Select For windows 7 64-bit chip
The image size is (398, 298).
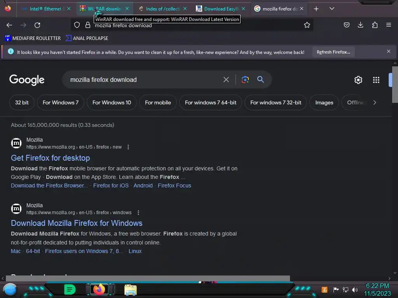point(210,102)
